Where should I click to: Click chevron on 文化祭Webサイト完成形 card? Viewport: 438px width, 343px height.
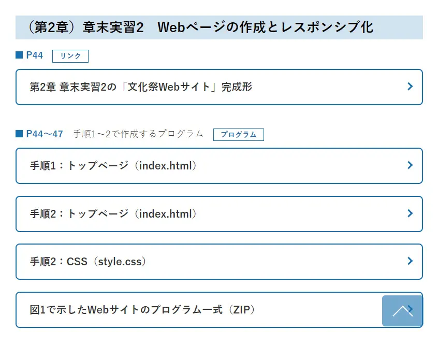tap(410, 87)
